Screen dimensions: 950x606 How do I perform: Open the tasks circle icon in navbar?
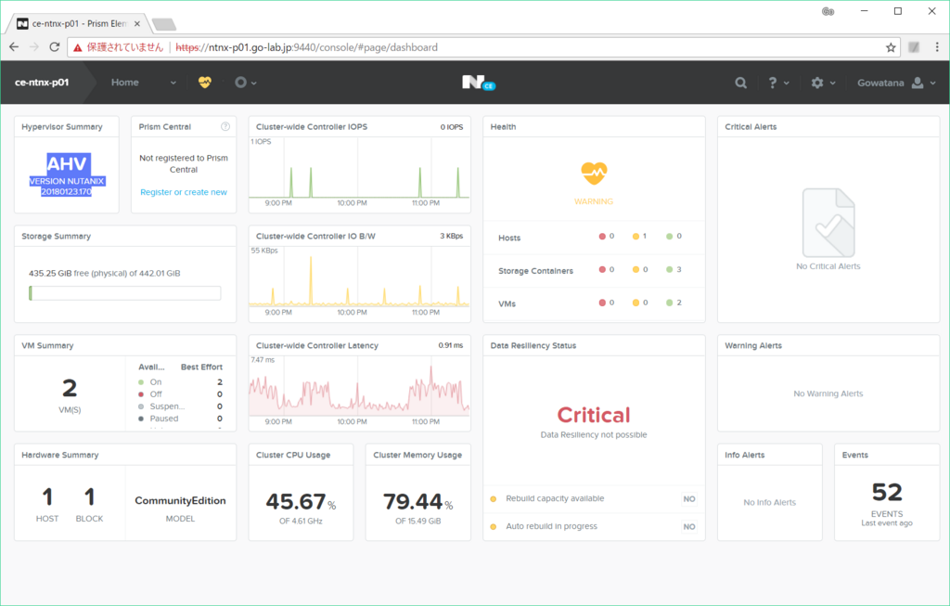pyautogui.click(x=240, y=83)
